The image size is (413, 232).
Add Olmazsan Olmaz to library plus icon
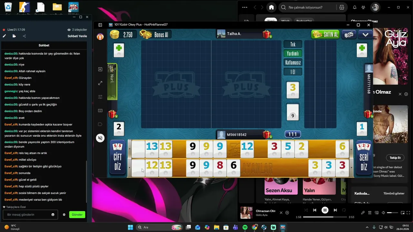(x=287, y=213)
